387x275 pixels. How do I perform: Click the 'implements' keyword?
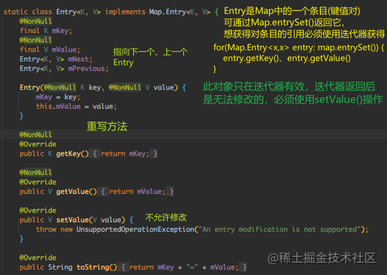click(x=125, y=12)
